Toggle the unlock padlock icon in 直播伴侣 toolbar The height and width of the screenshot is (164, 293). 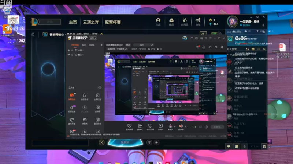pyautogui.click(x=204, y=47)
